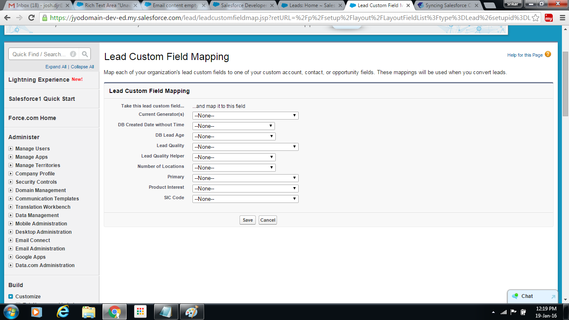Click the Chat bubble icon
569x320 pixels.
click(515, 296)
